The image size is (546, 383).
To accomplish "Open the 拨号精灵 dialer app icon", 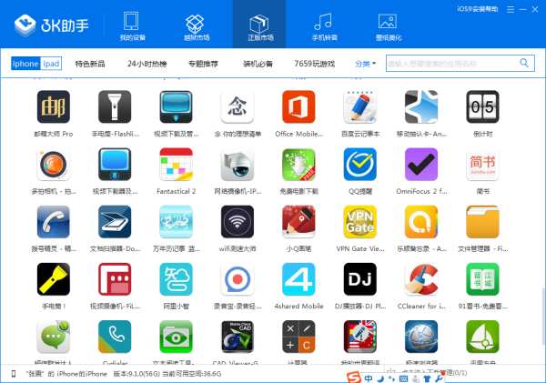I will pyautogui.click(x=54, y=221).
